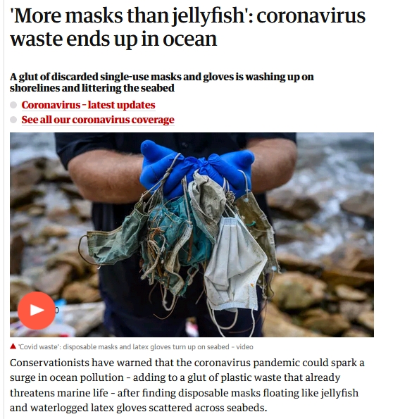The height and width of the screenshot is (419, 412).
Task: Click the red triangle caption icon
Action: 13,346
